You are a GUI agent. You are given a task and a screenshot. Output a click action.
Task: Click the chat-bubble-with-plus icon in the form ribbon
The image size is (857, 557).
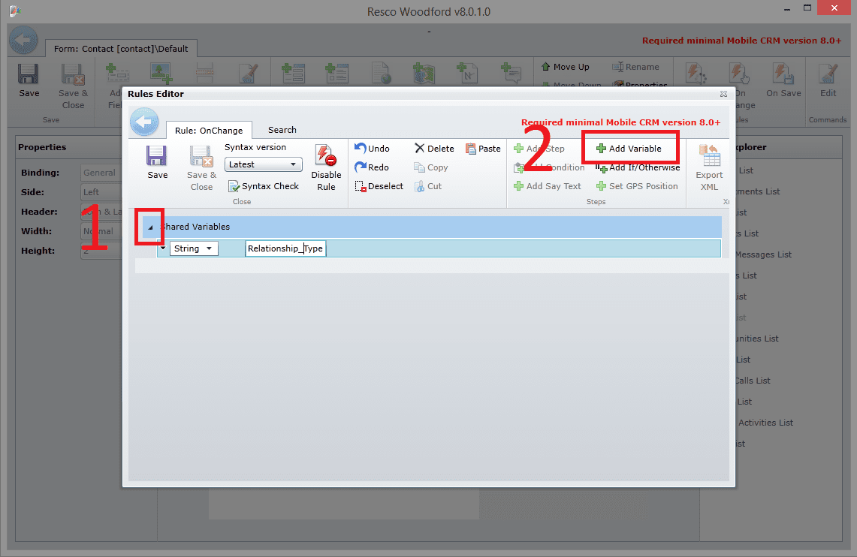pos(511,74)
